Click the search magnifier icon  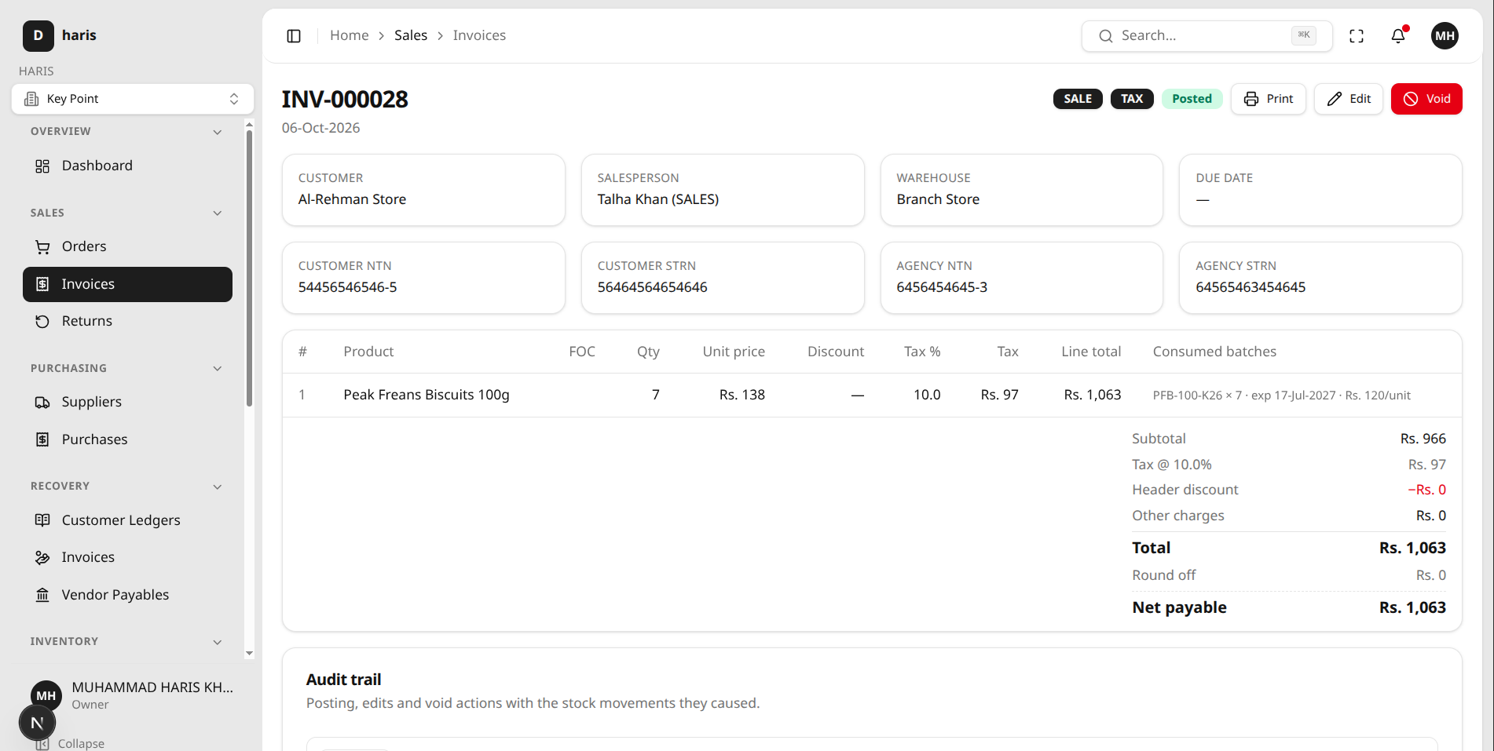point(1105,36)
